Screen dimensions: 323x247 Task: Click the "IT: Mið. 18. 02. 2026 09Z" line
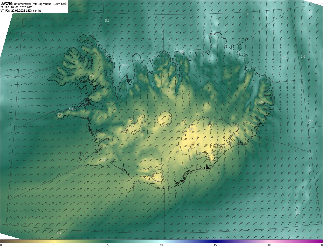click(16, 7)
